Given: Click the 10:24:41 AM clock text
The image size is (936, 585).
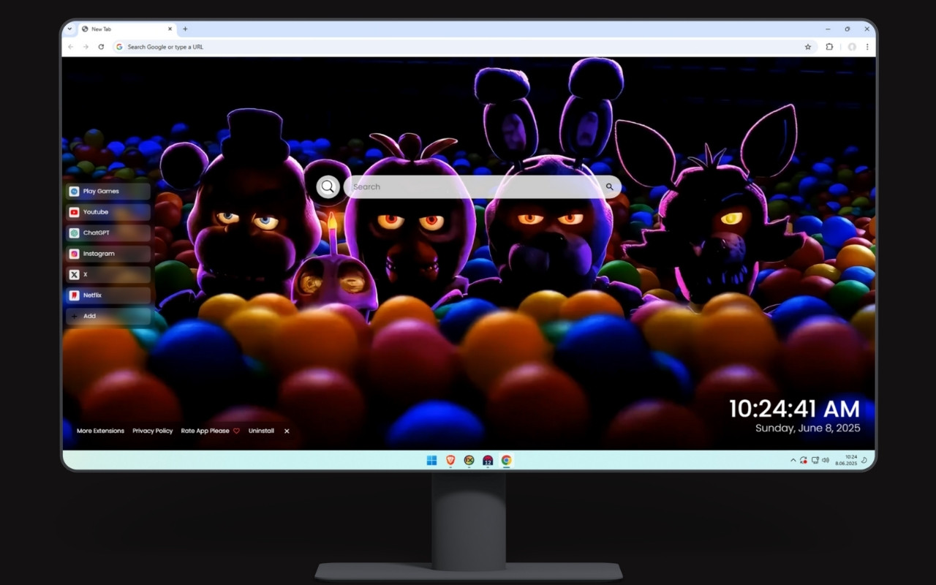Looking at the screenshot, I should 794,409.
